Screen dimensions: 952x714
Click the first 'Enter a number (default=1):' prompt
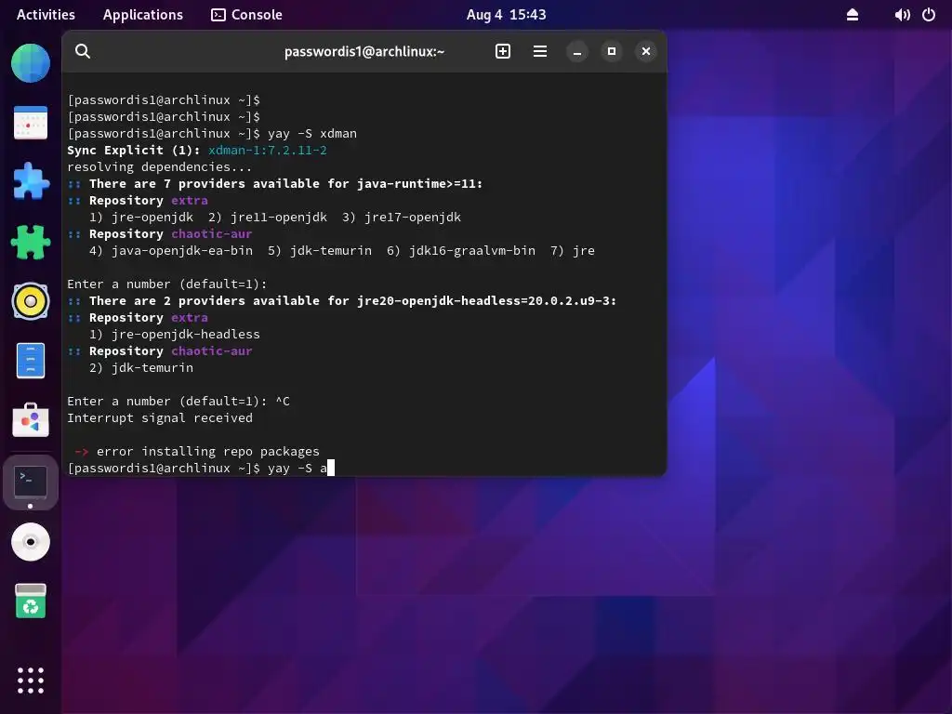tap(167, 284)
